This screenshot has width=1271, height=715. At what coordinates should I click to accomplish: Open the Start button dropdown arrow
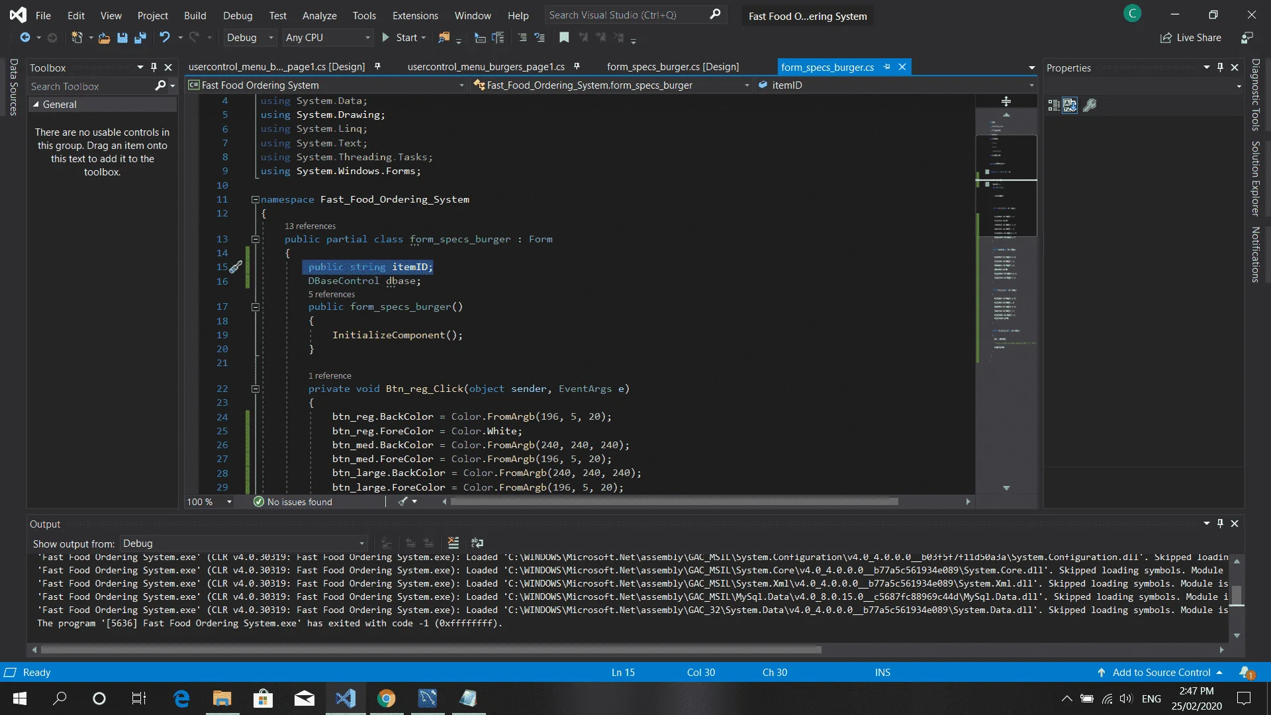(424, 38)
